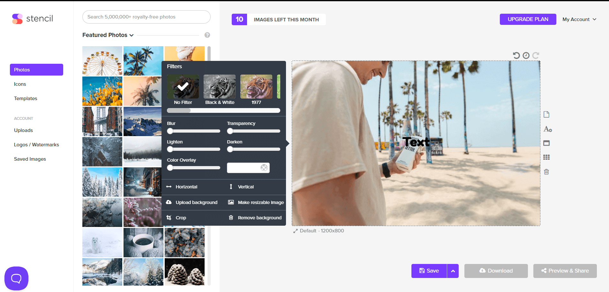Add new text to the canvas
609x292 pixels.
(x=547, y=129)
